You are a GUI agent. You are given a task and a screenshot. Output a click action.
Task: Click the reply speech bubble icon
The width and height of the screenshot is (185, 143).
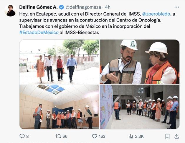click(22, 136)
